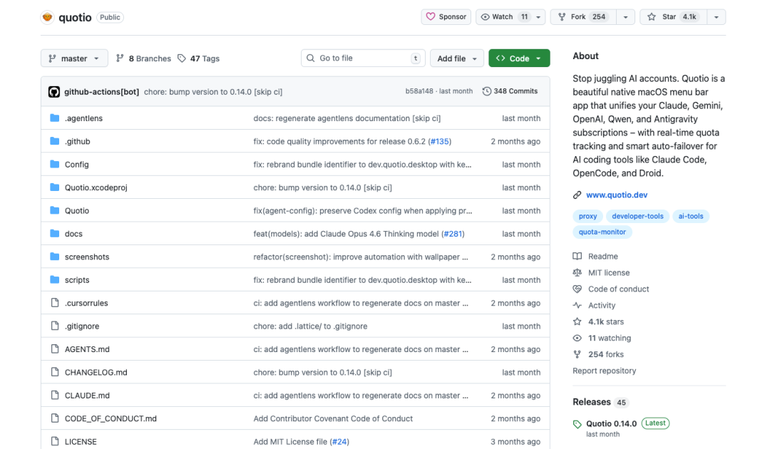Expand the Add file dropdown
This screenshot has width=770, height=449.
(456, 58)
